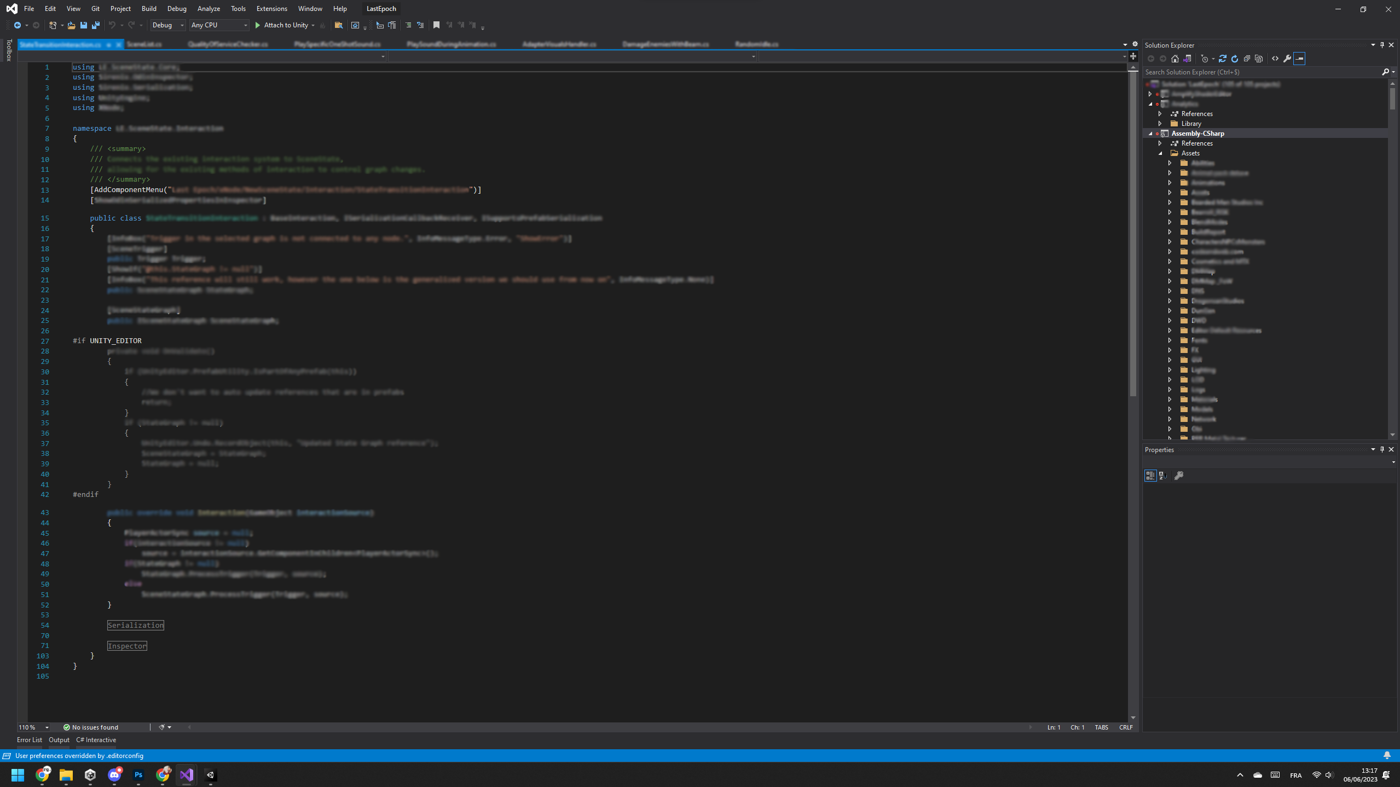Open the 110 % zoom level dropdown

point(33,727)
